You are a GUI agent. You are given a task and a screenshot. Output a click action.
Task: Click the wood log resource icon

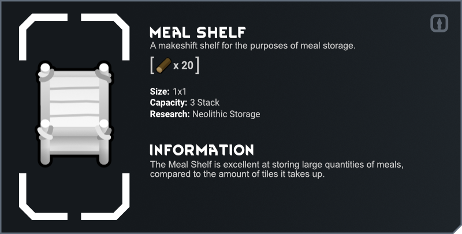click(x=163, y=65)
